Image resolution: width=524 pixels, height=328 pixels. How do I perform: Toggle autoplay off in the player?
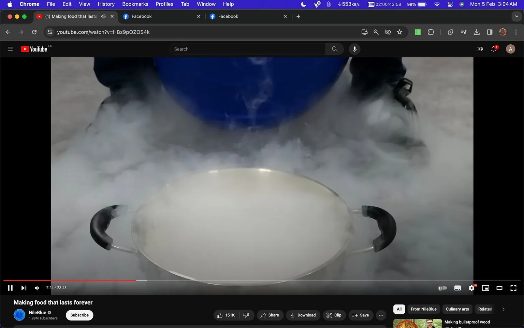(442, 288)
